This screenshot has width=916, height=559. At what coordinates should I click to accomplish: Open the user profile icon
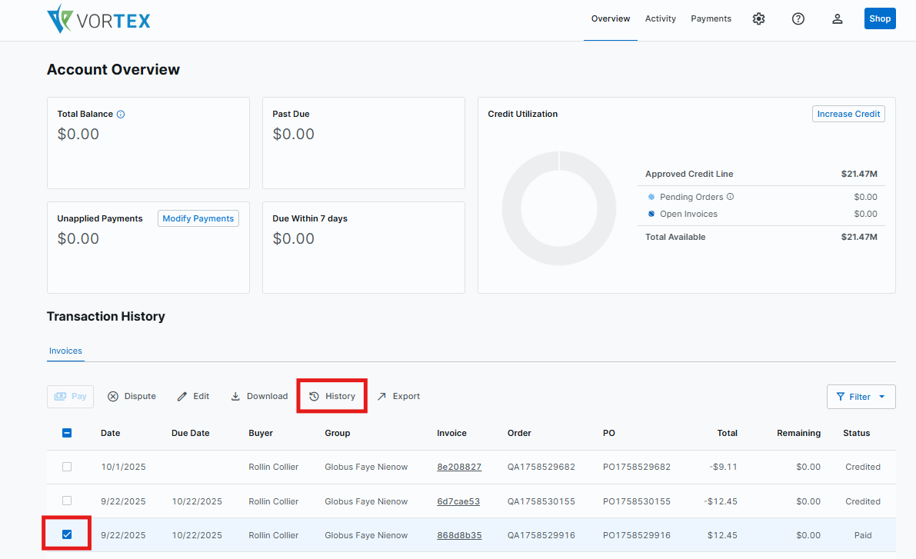[838, 19]
